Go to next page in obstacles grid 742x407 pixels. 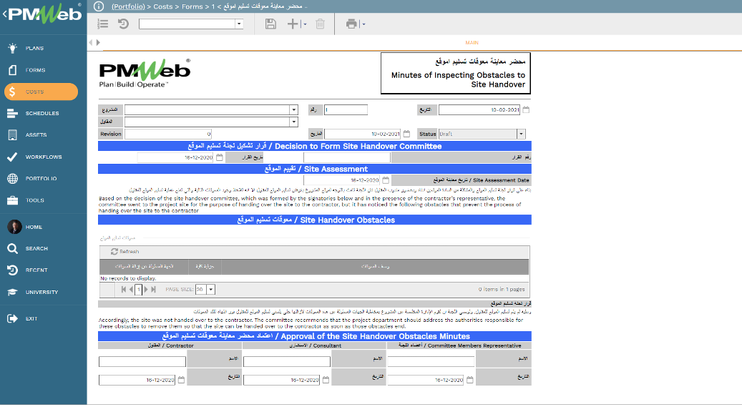[x=147, y=290]
